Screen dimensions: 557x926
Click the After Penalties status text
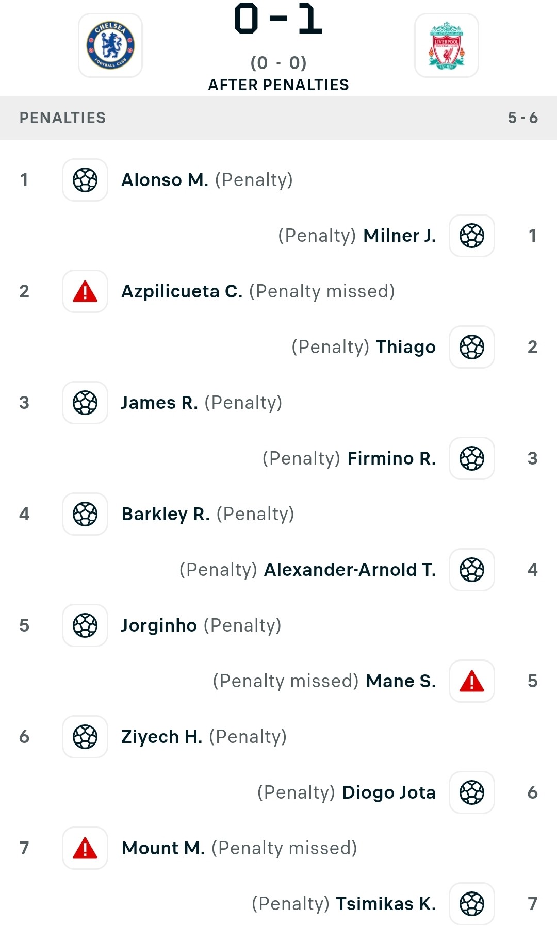(278, 85)
